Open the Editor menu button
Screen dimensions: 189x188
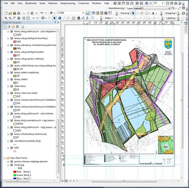[109, 18]
